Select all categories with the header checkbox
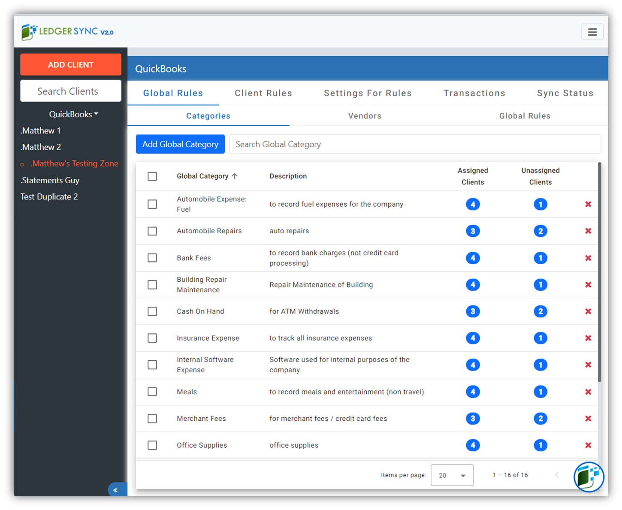The width and height of the screenshot is (622, 510). [152, 176]
